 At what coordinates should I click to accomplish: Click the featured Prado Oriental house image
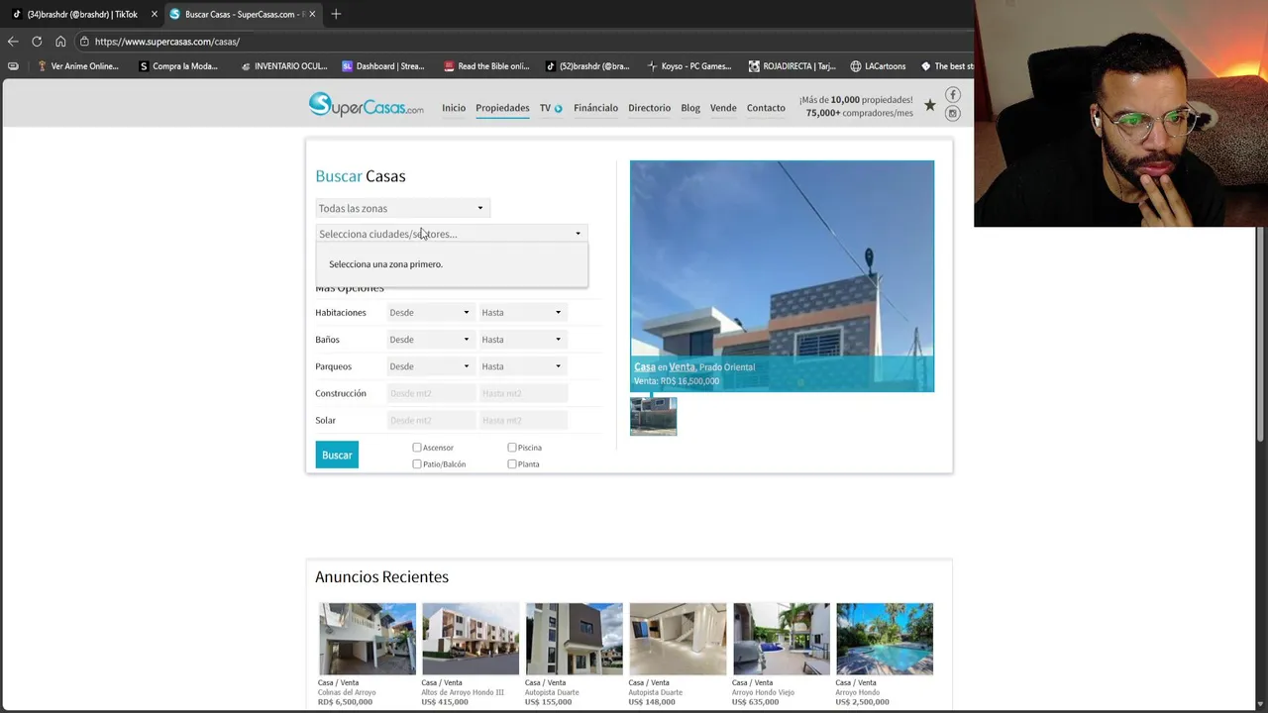[x=782, y=276]
